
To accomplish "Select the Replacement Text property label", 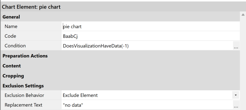I will [23, 105].
